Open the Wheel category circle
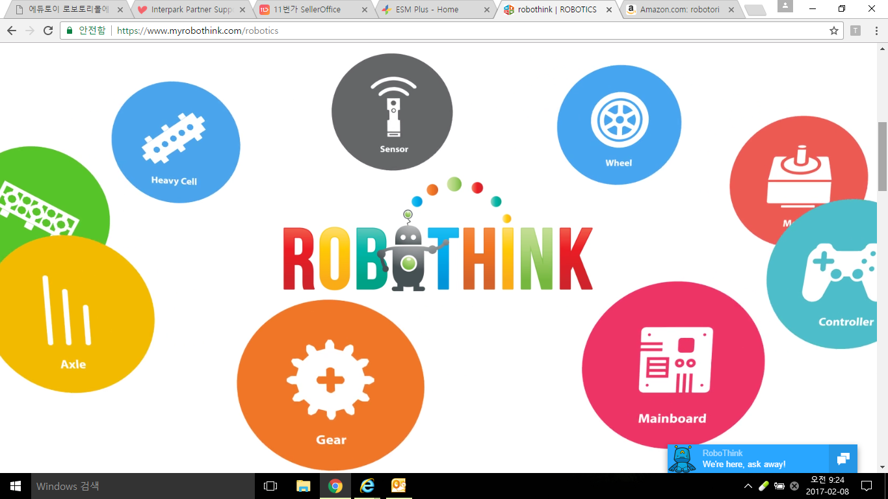 [x=619, y=125]
